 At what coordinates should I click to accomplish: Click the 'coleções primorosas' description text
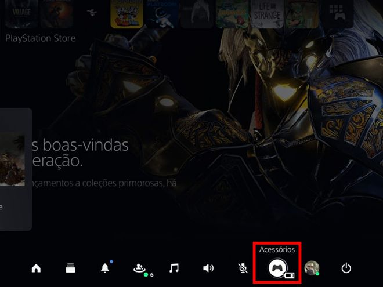pos(123,183)
